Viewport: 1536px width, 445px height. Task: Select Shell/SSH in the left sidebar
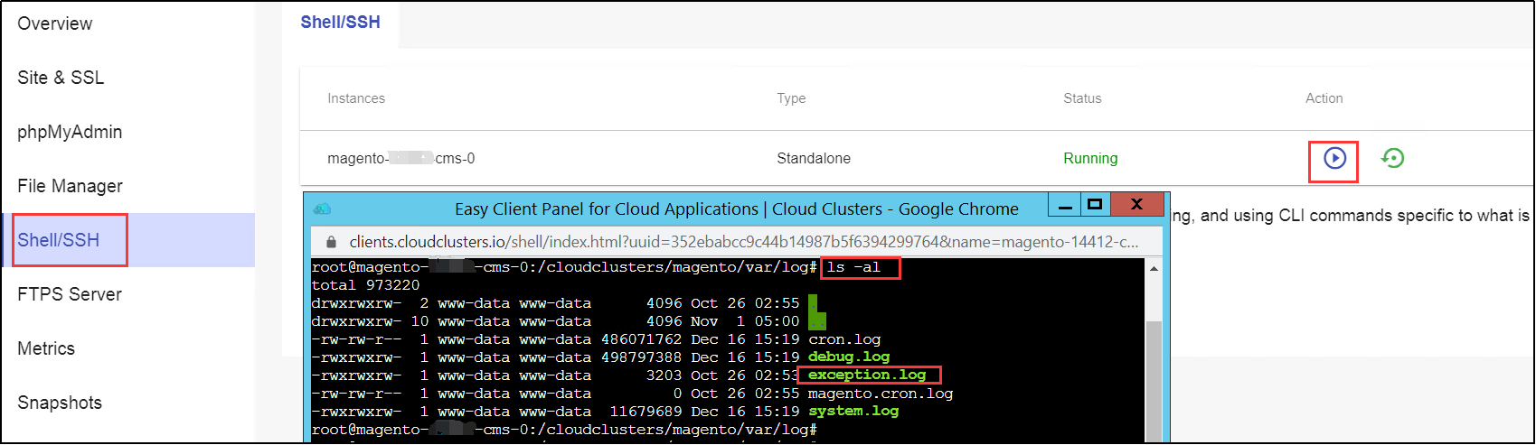coord(59,240)
